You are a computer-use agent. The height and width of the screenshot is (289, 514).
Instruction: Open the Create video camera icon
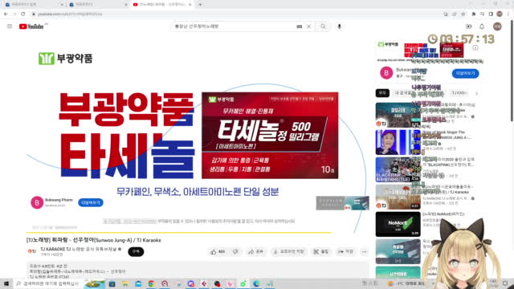pos(469,26)
